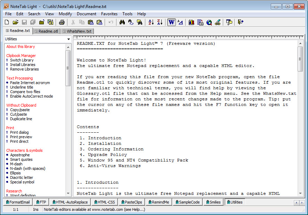This screenshot has width=308, height=215.
Task: Click the 'Compare two files' clip
Action: pos(25,92)
